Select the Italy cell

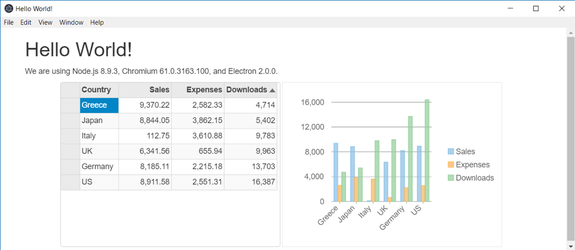[99, 136]
